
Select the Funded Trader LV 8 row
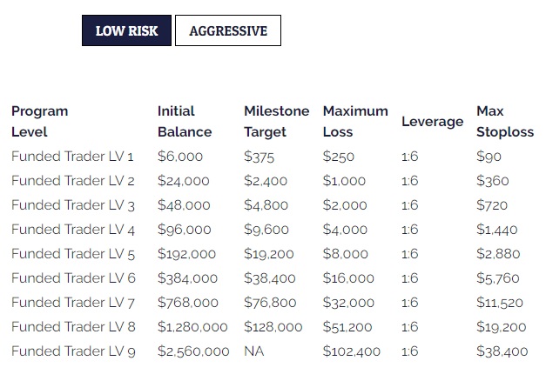(x=72, y=327)
